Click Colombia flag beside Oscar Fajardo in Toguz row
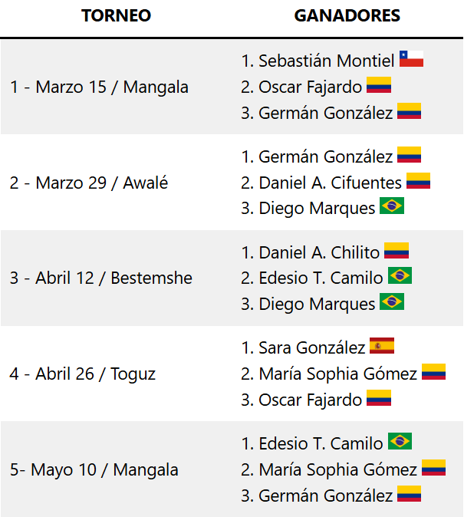Image resolution: width=464 pixels, height=517 pixels. [x=379, y=397]
